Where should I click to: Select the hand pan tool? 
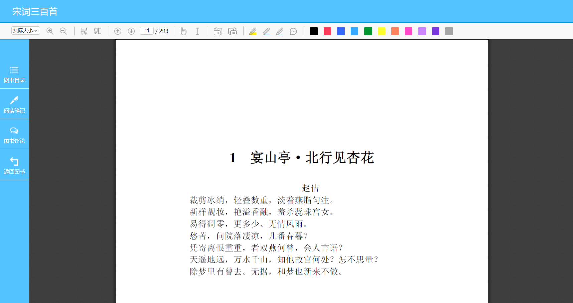click(x=183, y=31)
